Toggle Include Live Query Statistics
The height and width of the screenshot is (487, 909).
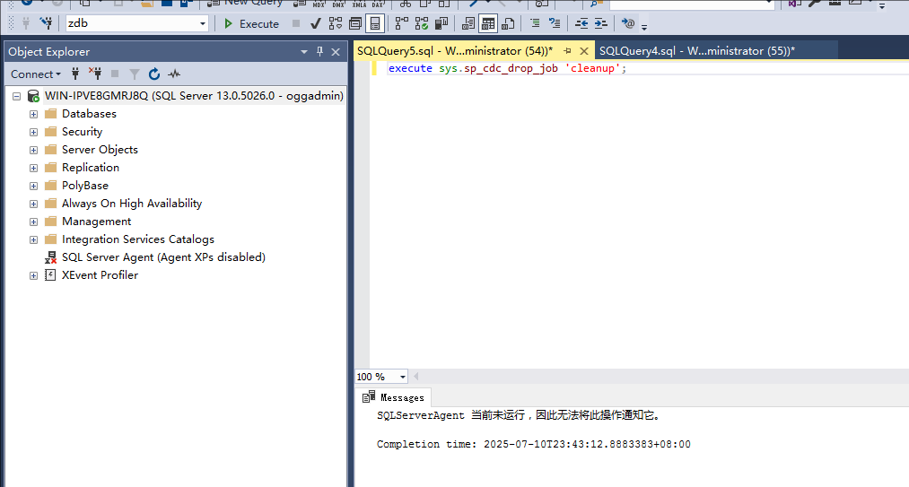tap(422, 24)
